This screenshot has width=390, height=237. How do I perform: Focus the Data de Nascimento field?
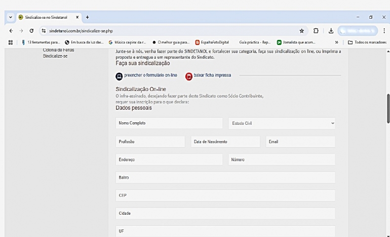tap(225, 141)
